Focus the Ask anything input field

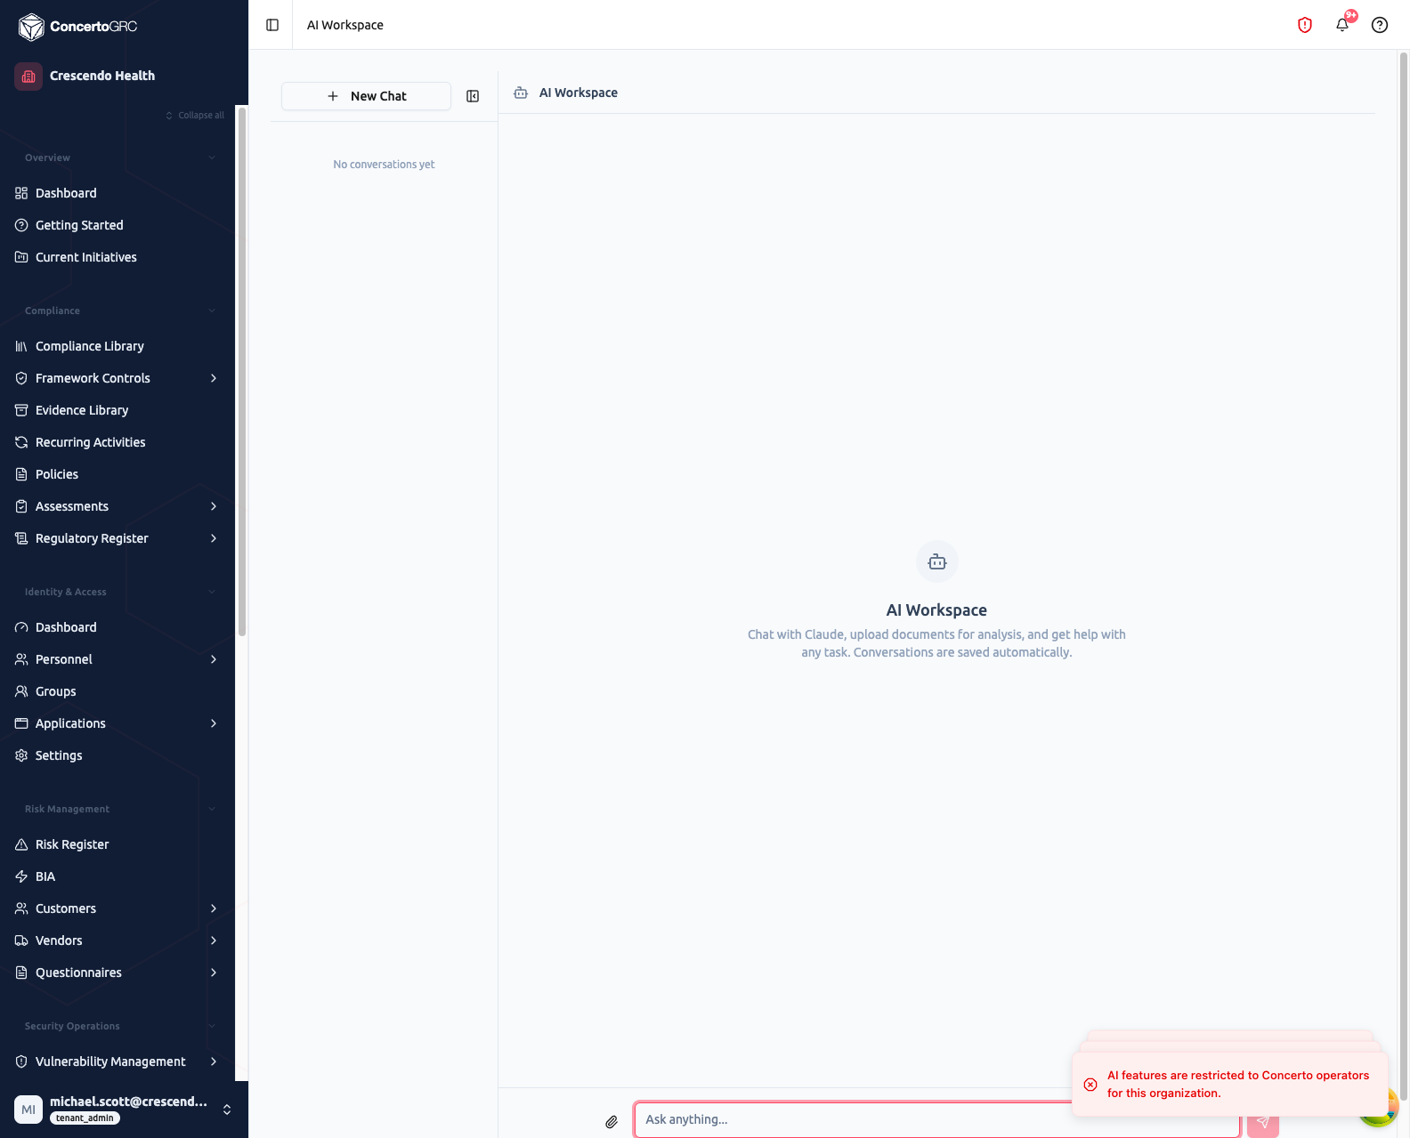coord(937,1119)
